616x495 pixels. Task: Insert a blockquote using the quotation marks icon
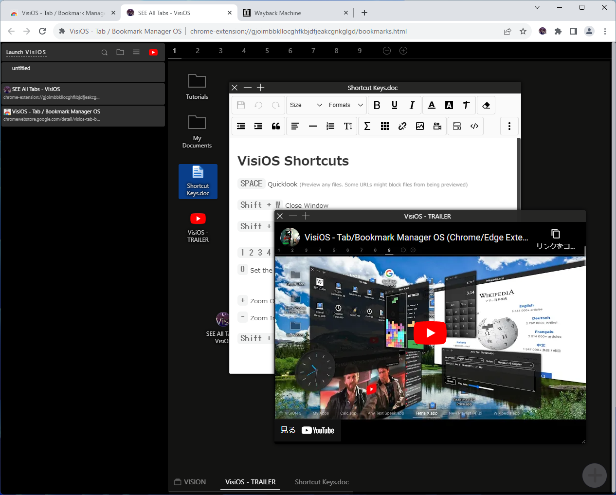point(276,126)
